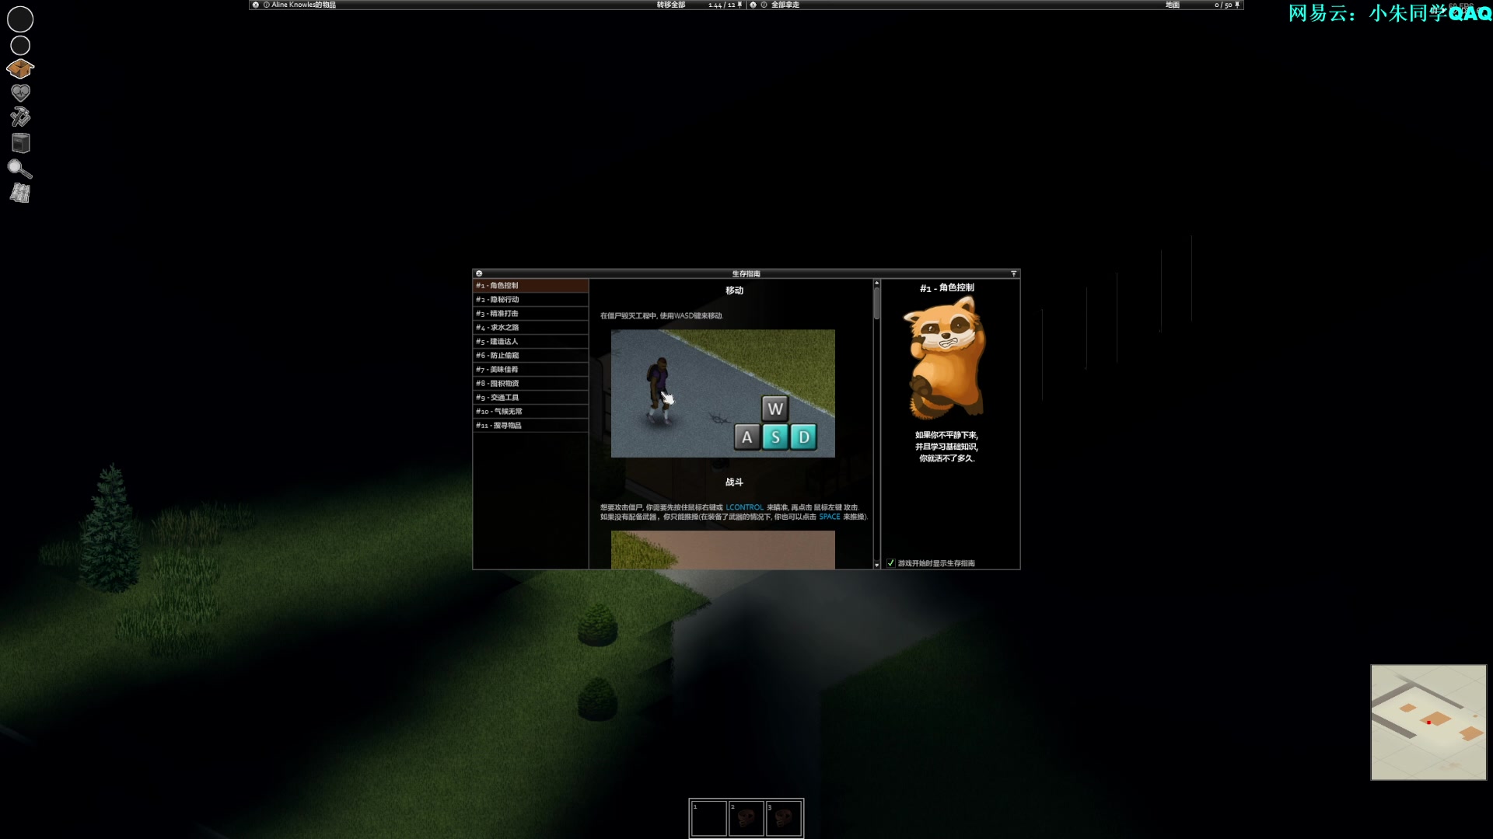The image size is (1493, 839).
Task: Select guide entry #4 - 求水之路
Action: click(x=530, y=327)
